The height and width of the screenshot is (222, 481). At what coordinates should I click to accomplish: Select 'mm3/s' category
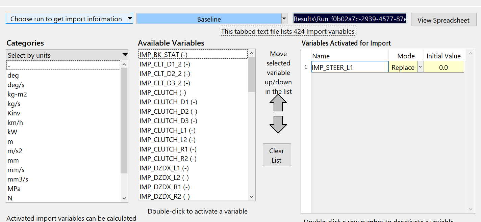click(x=63, y=179)
